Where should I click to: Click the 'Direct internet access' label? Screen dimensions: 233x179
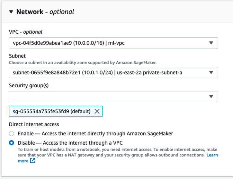[34, 124]
